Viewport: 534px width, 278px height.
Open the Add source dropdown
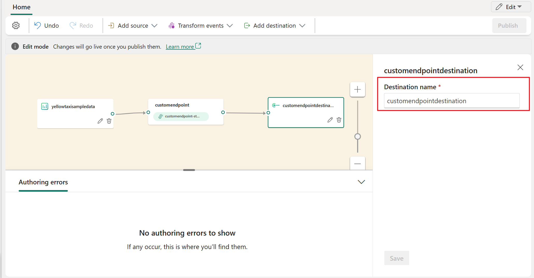133,26
